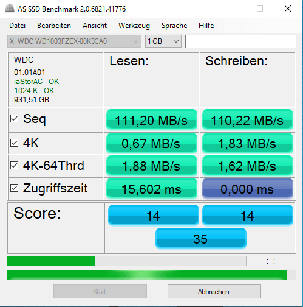Click the Abbrechen button
Image resolution: width=303 pixels, height=307 pixels.
tap(214, 292)
